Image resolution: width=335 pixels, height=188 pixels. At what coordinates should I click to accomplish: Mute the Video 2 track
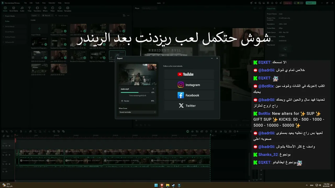(x=6, y=155)
